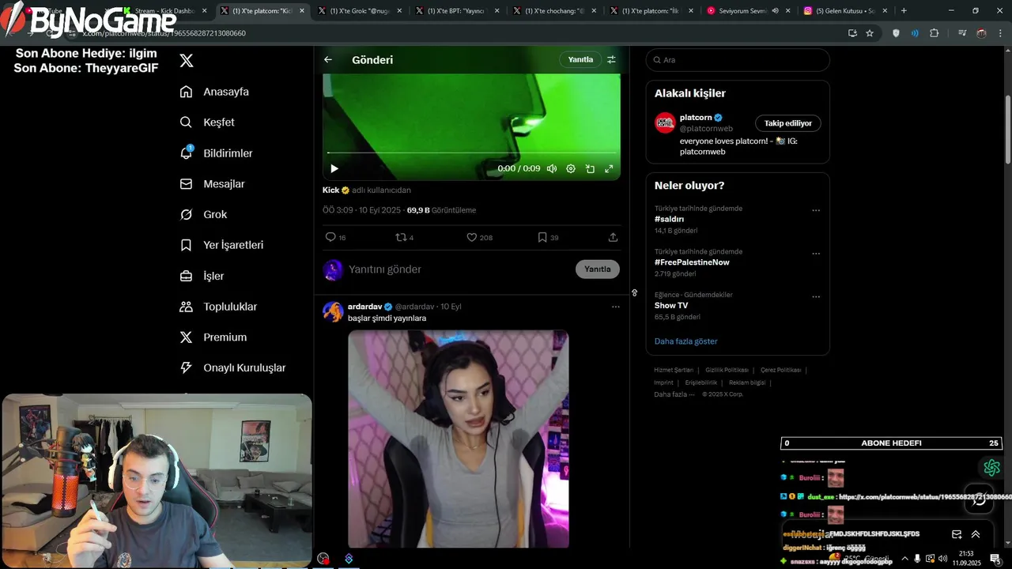Open a new browser tab
The height and width of the screenshot is (569, 1012).
click(x=904, y=11)
